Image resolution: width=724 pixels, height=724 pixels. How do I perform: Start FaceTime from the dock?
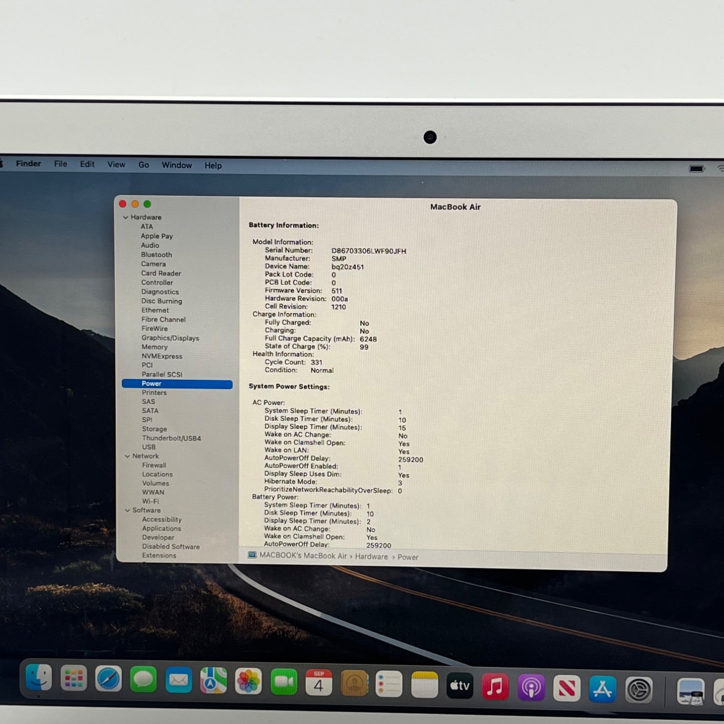(x=284, y=682)
